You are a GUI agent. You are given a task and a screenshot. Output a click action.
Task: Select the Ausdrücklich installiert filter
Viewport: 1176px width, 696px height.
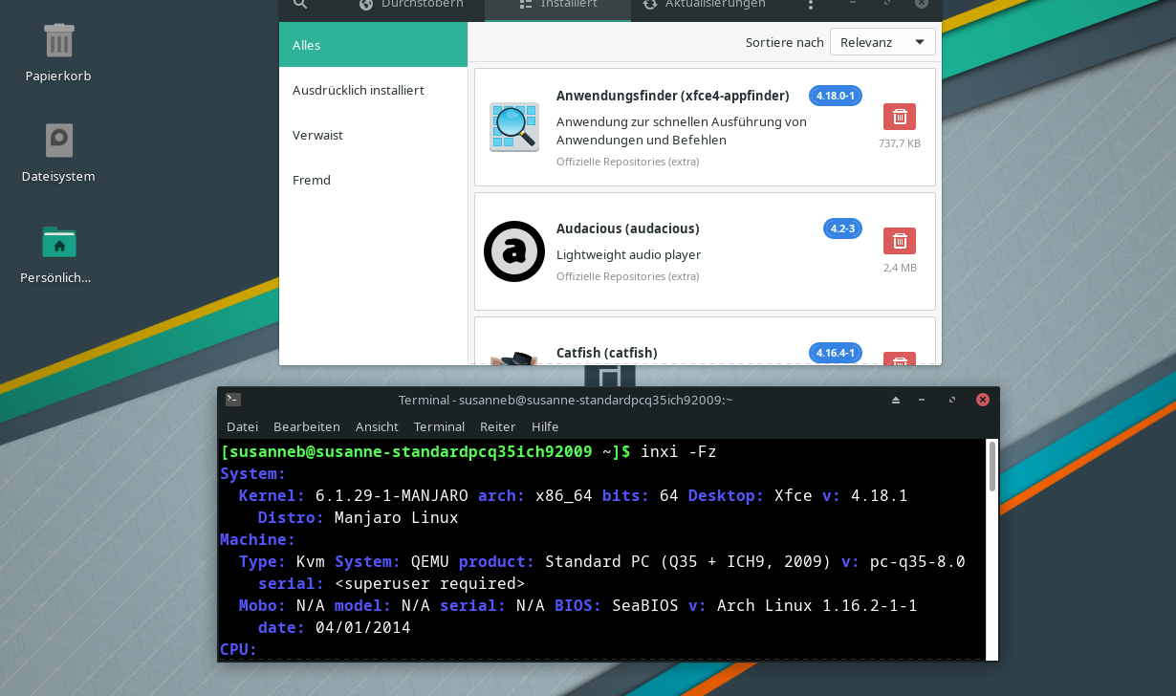[x=359, y=90]
